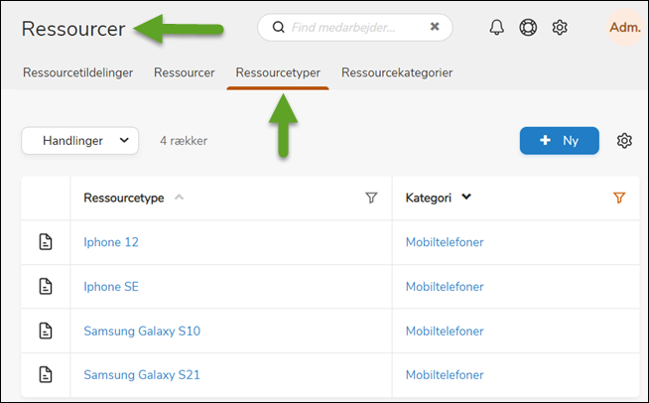Click the Ressourcetype column filter icon
The image size is (649, 403).
(x=371, y=199)
